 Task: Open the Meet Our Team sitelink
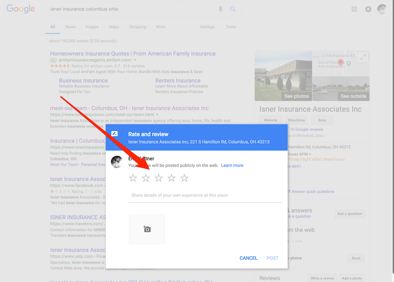(x=64, y=165)
